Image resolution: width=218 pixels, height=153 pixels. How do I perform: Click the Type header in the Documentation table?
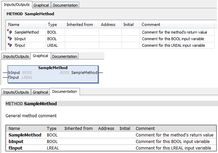[x=52, y=129]
